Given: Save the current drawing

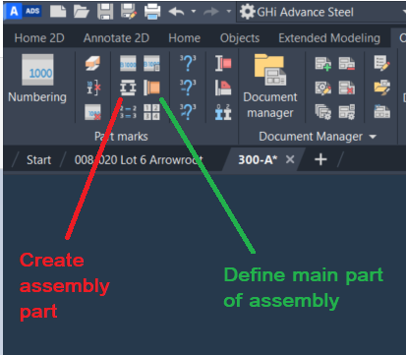Looking at the screenshot, I should pos(105,12).
